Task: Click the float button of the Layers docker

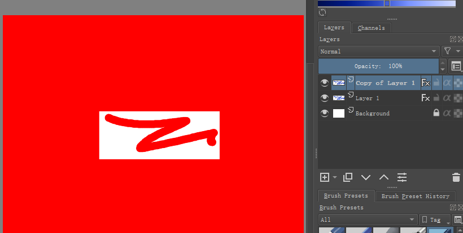Action: (x=453, y=39)
